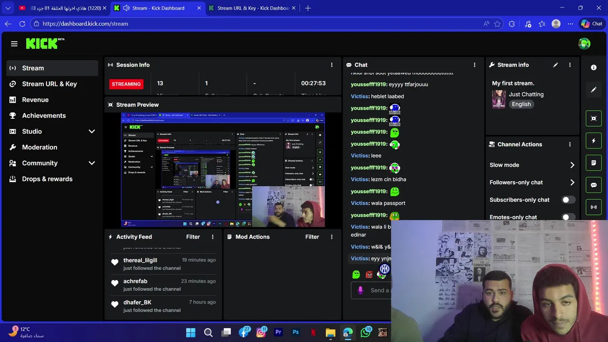Open WhatsApp from the taskbar
The image size is (608, 342).
365,332
